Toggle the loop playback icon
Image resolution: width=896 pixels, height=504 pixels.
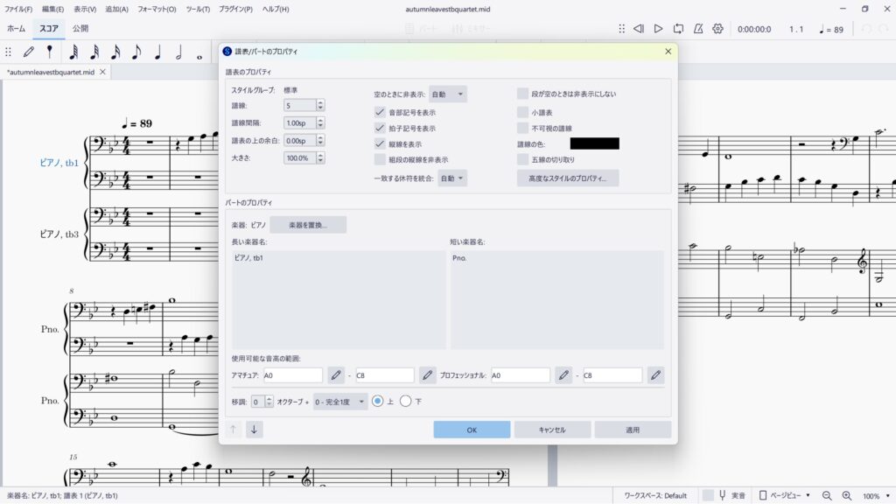click(678, 29)
